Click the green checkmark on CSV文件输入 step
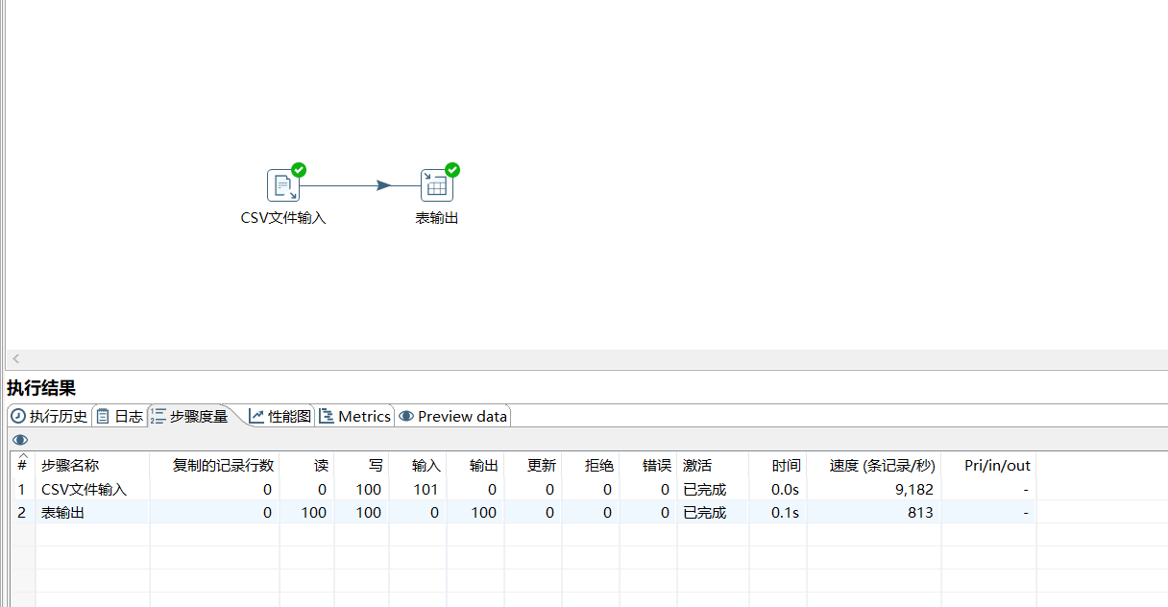The height and width of the screenshot is (607, 1168). 299,170
